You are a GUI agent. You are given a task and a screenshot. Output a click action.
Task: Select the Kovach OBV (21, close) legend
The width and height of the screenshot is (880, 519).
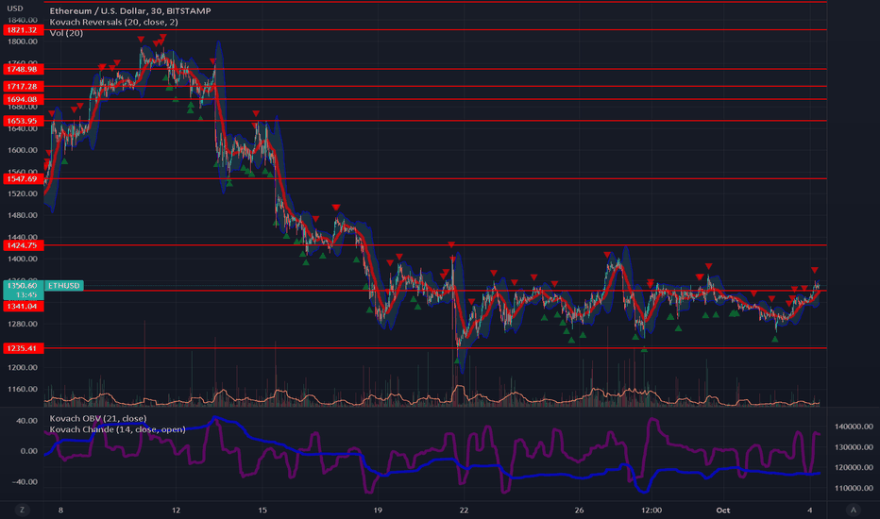pos(98,419)
